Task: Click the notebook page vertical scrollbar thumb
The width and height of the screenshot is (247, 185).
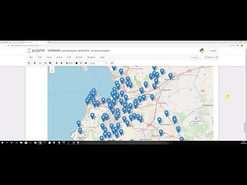Action: click(244, 127)
